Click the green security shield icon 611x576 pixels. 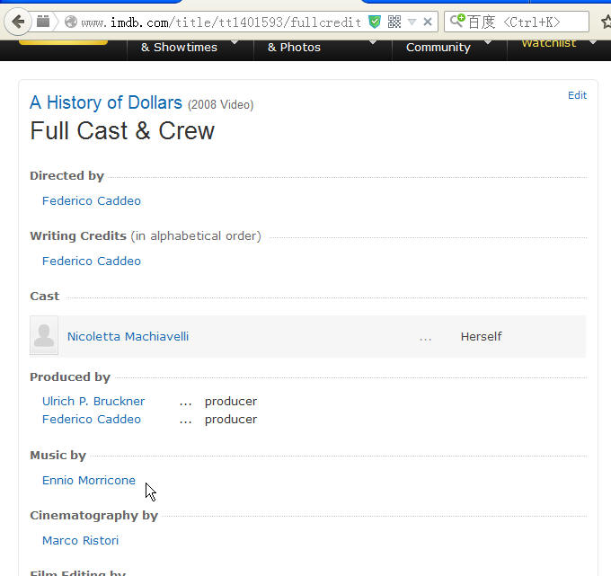(375, 22)
